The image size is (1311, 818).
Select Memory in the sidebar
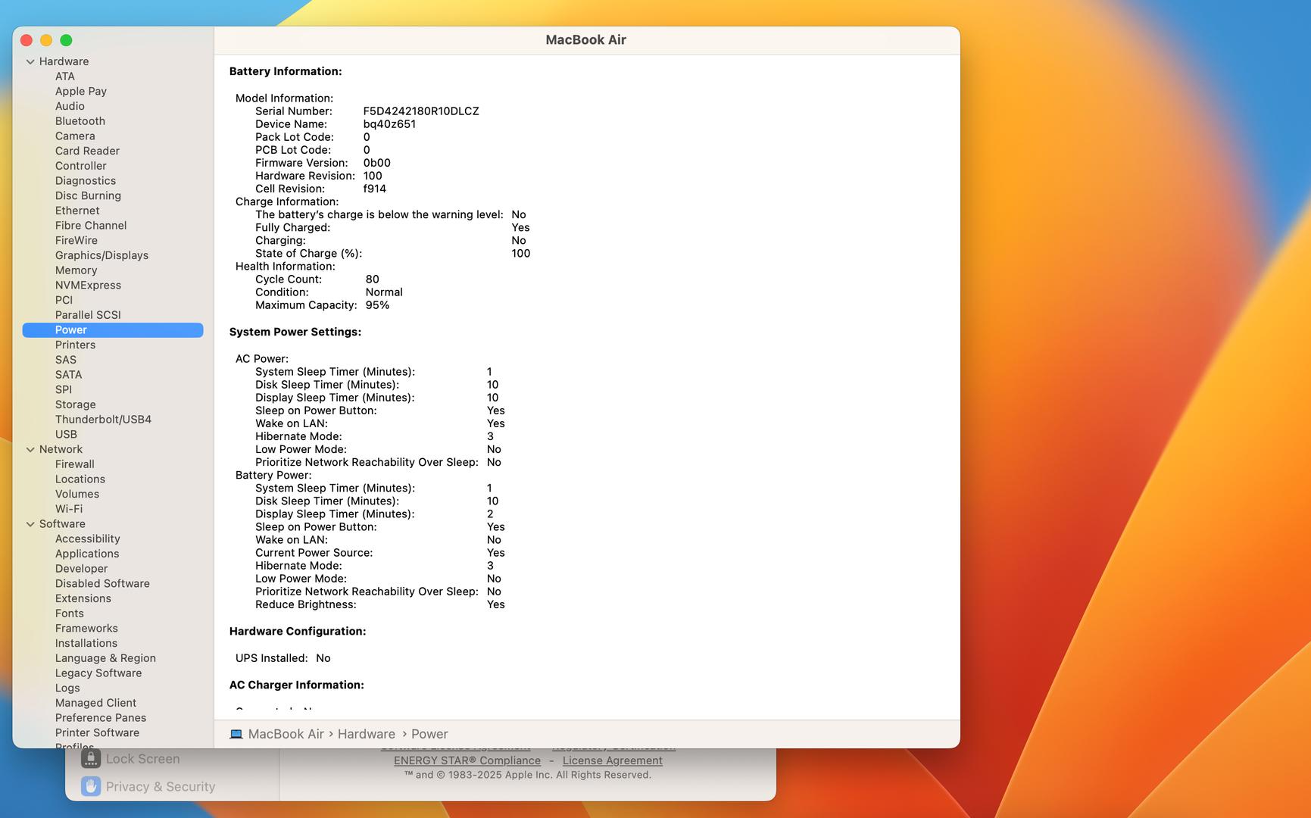pyautogui.click(x=76, y=270)
